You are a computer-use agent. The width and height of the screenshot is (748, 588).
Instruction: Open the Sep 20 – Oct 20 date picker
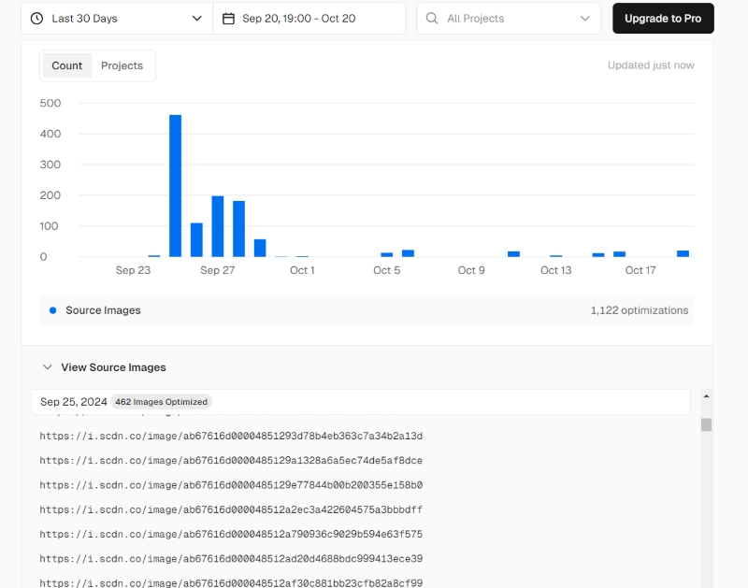[309, 18]
